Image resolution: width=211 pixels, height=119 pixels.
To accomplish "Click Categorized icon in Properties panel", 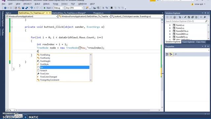I will point(167,54).
